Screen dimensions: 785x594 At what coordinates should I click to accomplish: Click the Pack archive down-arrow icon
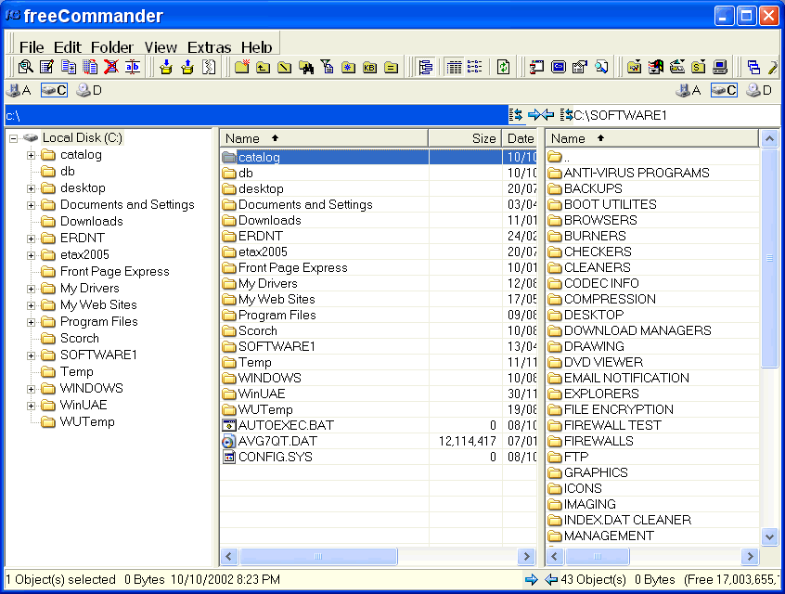166,67
